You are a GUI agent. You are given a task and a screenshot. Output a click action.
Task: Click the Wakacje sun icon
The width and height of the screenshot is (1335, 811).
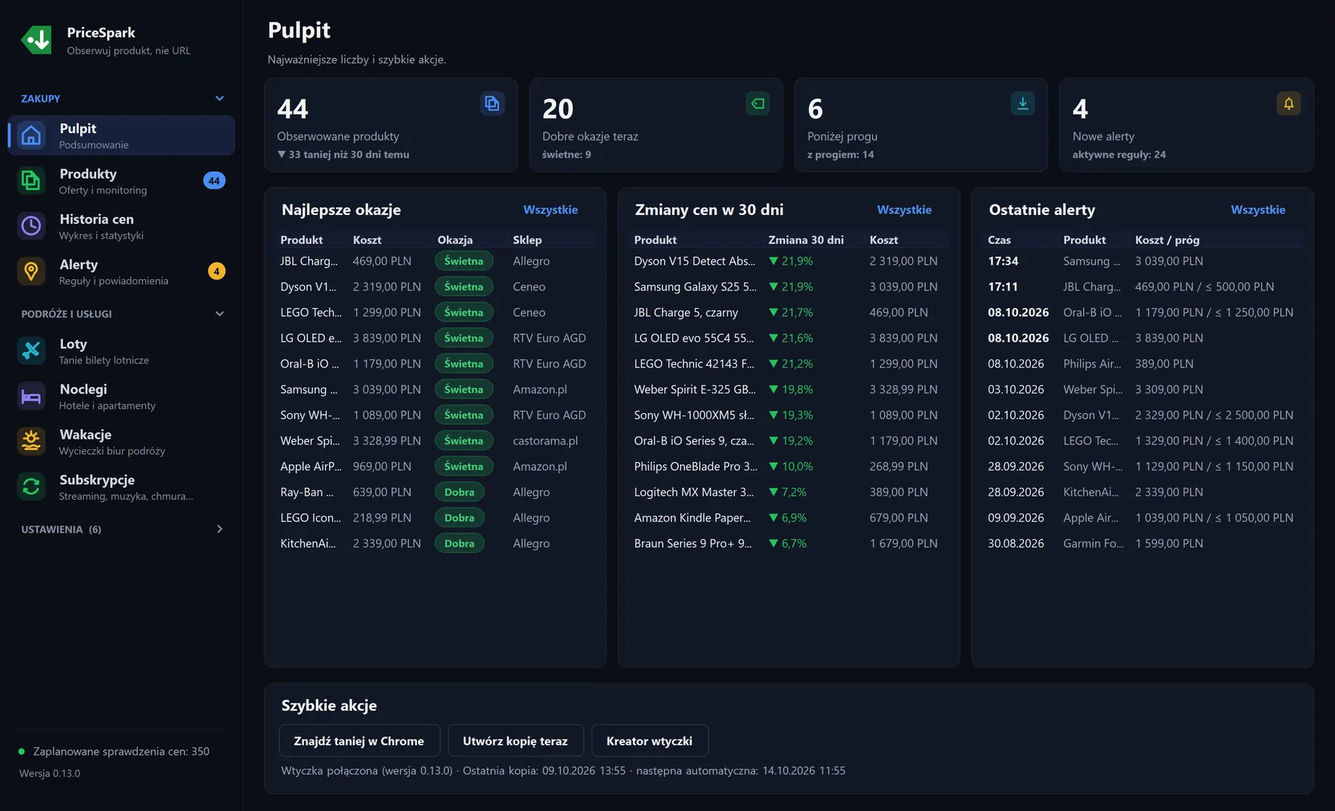coord(31,441)
